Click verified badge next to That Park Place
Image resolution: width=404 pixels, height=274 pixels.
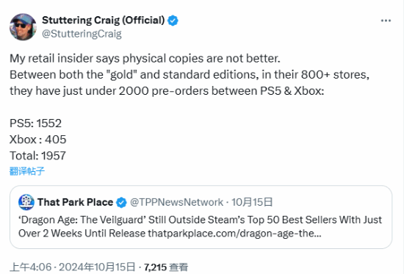click(x=121, y=203)
